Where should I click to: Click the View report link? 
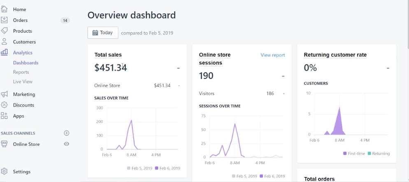pos(272,55)
